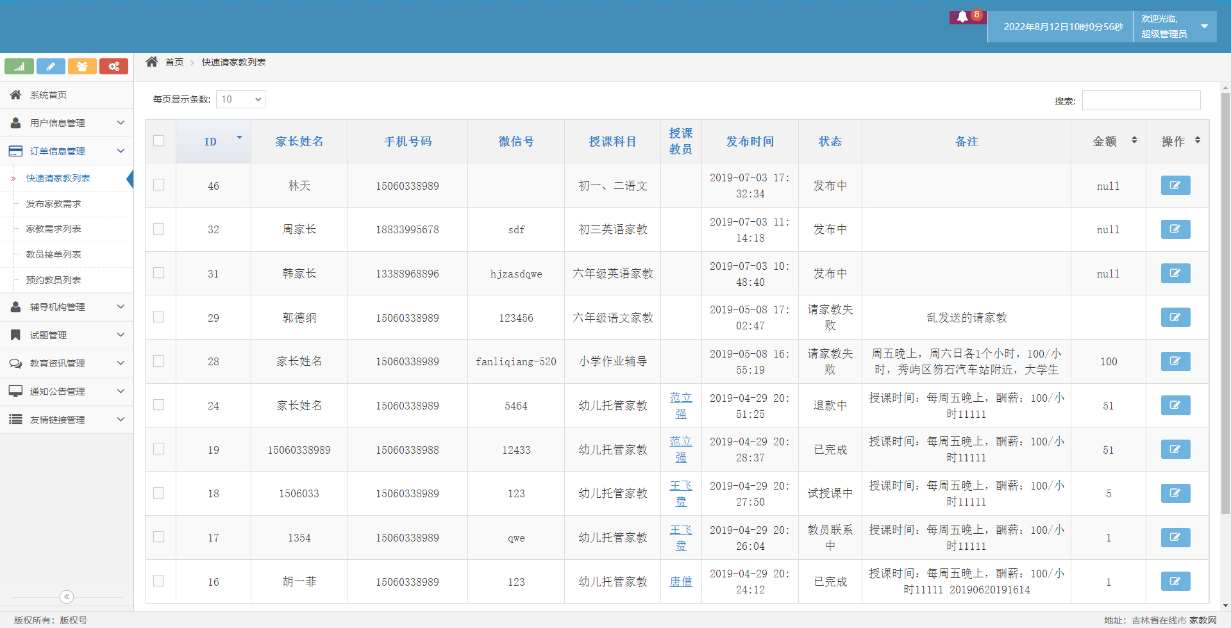Expand 教育资讯管理 menu

67,363
